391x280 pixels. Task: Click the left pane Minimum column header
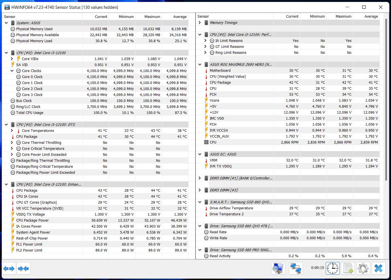122,17
